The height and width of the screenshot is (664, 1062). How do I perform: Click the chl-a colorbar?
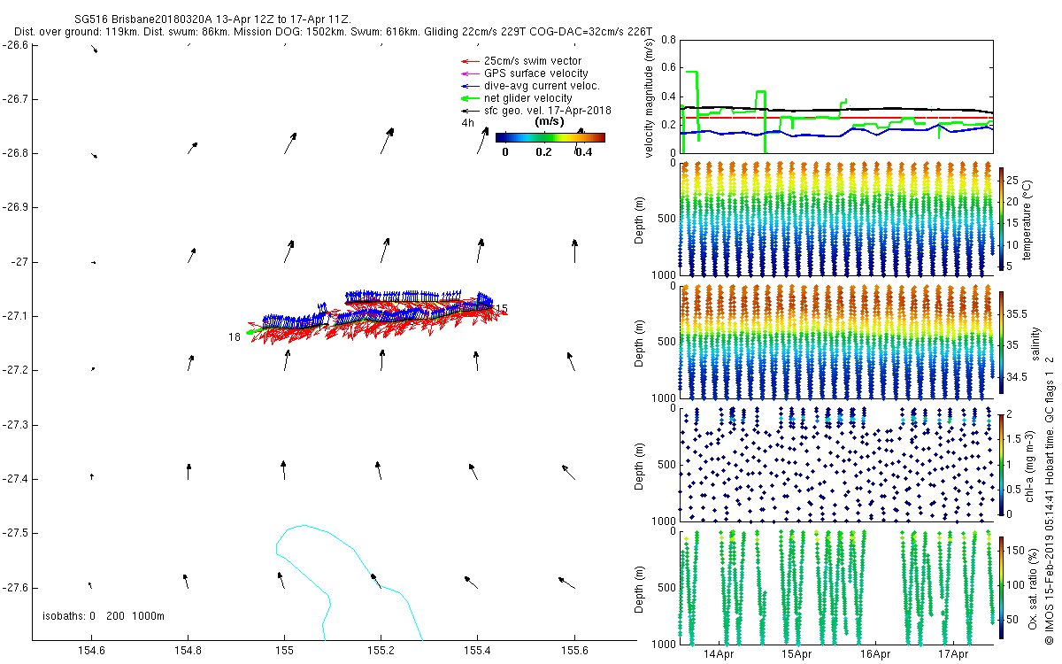tap(1001, 464)
